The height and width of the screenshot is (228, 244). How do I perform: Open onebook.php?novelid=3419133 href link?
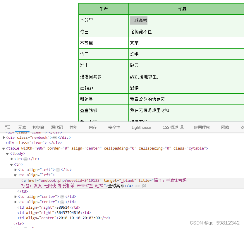tap(70, 181)
